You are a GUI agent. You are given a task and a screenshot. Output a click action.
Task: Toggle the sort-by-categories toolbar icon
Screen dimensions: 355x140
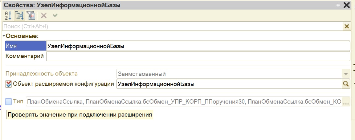[19, 15]
